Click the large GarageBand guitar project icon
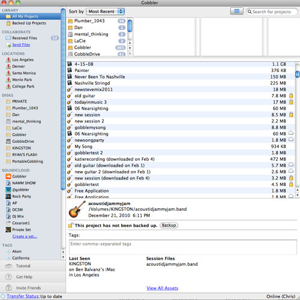Viewport: 300px width, 300px height. pos(77,209)
